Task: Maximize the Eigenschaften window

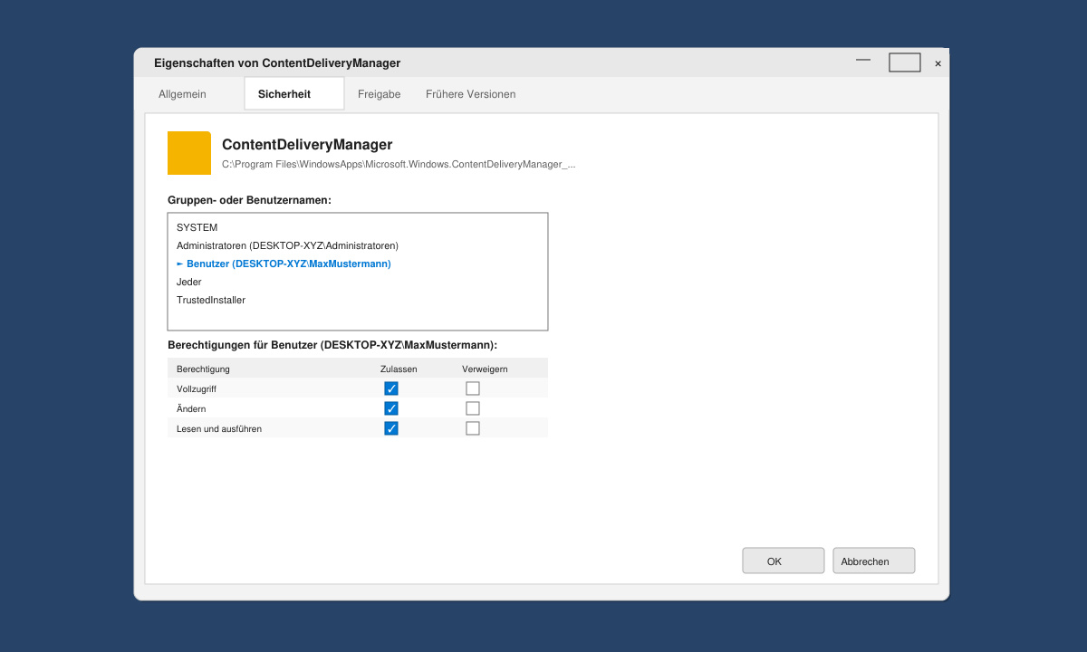Action: coord(905,62)
